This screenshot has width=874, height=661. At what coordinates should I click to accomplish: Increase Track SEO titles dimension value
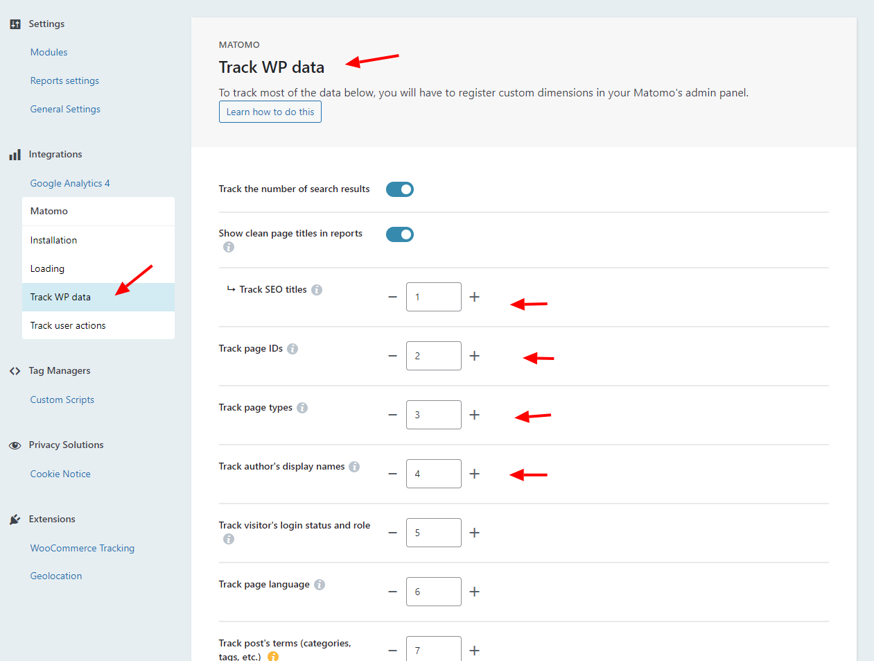tap(475, 297)
